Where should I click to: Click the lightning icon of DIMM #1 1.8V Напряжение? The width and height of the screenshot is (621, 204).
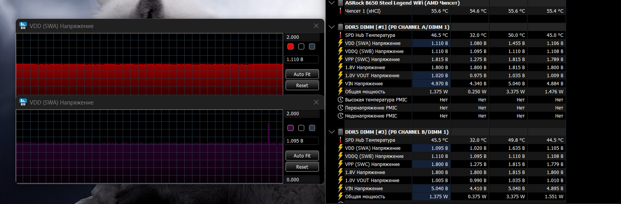click(x=341, y=67)
